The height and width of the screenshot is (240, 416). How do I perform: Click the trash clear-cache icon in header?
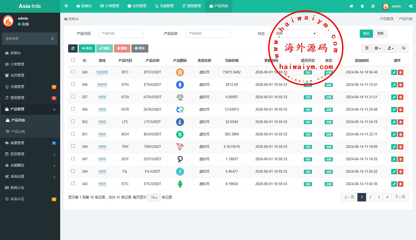click(362, 6)
